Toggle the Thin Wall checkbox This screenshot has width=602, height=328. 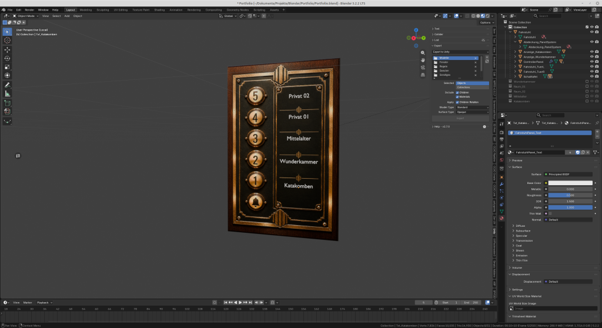click(x=550, y=213)
